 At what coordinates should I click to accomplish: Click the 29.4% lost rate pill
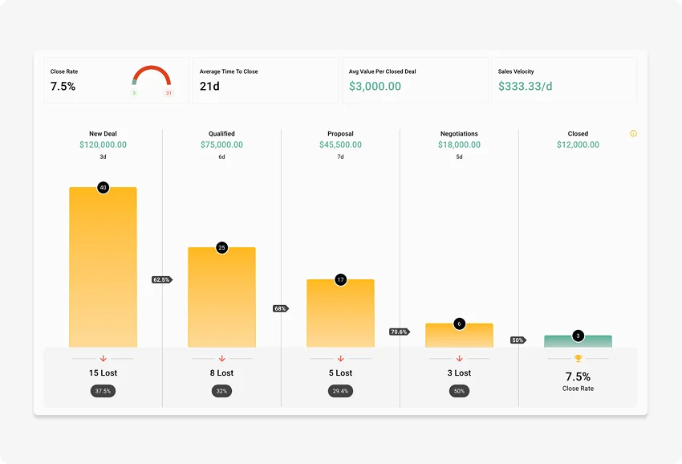340,391
